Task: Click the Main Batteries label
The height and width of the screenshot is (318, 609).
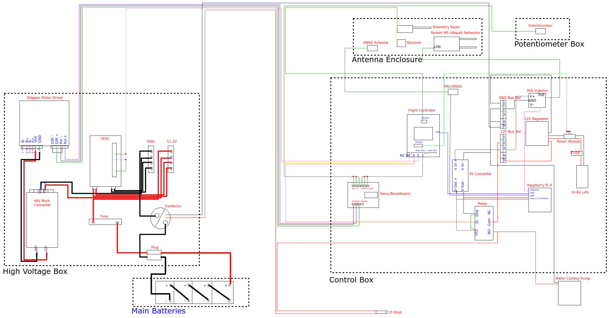Action: tap(158, 311)
